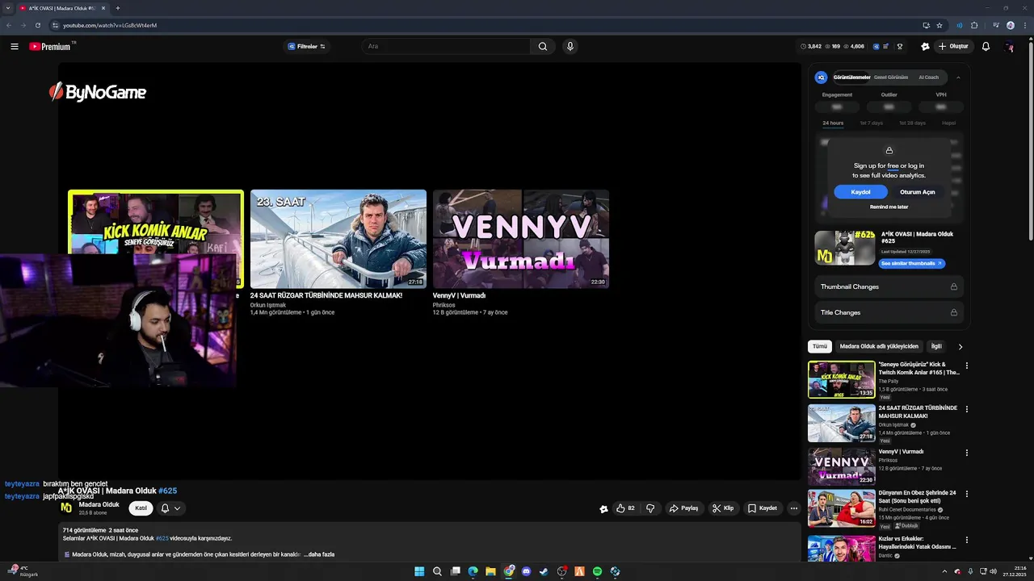1034x581 pixels.
Task: Click the #625 hashtag in description
Action: pyautogui.click(x=162, y=538)
